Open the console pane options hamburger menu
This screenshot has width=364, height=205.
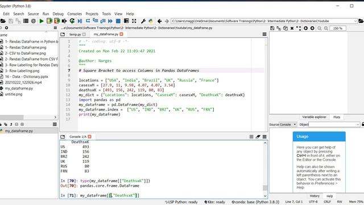(264, 137)
